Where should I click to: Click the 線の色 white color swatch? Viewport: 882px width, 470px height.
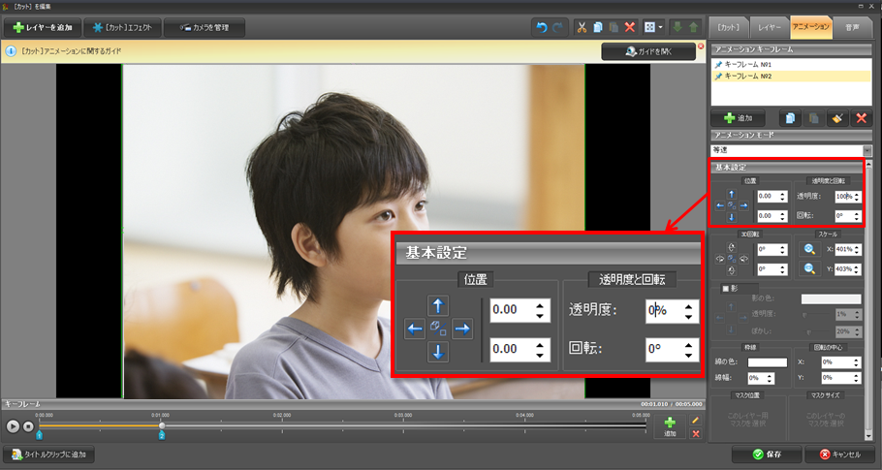767,362
